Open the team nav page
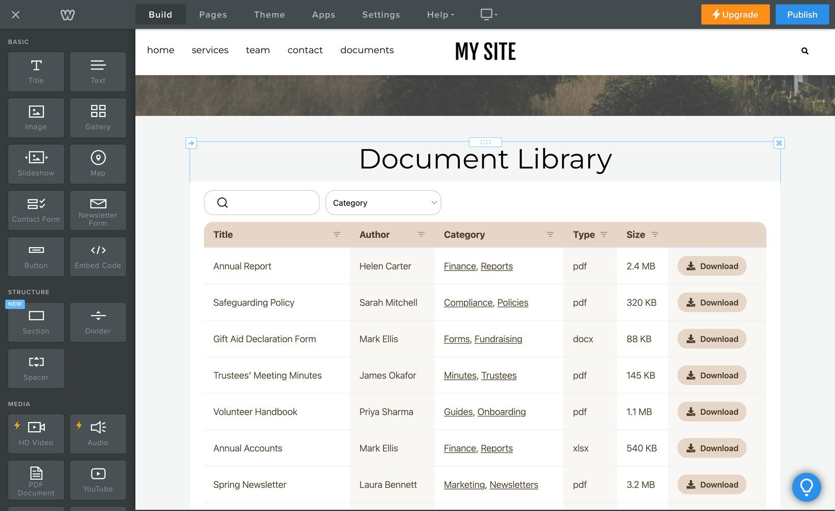Viewport: 835px width, 511px height. (x=258, y=50)
